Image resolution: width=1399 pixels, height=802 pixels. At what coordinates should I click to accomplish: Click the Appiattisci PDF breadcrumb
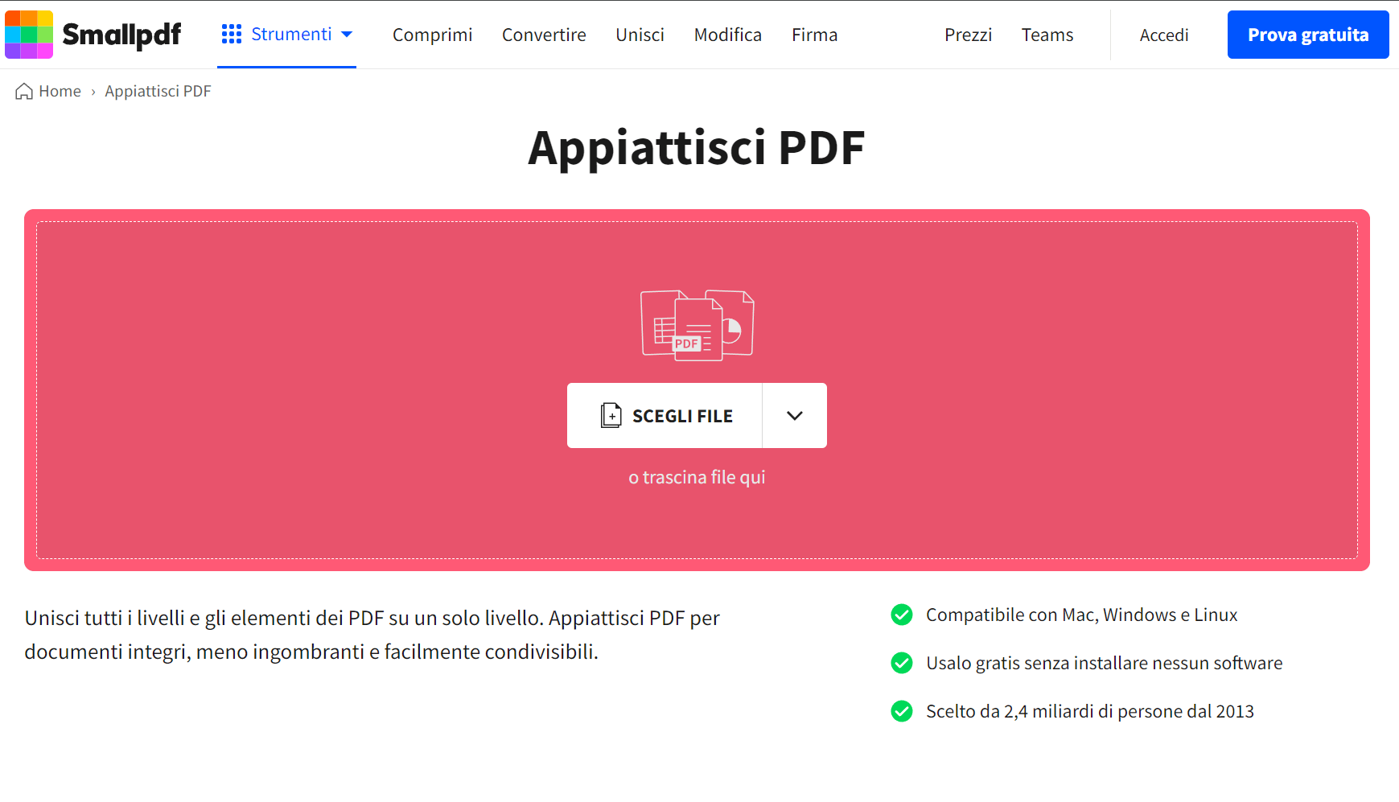[x=158, y=91]
